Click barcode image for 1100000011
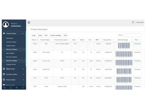Viewport: 146px width, 109px height. pos(124,54)
